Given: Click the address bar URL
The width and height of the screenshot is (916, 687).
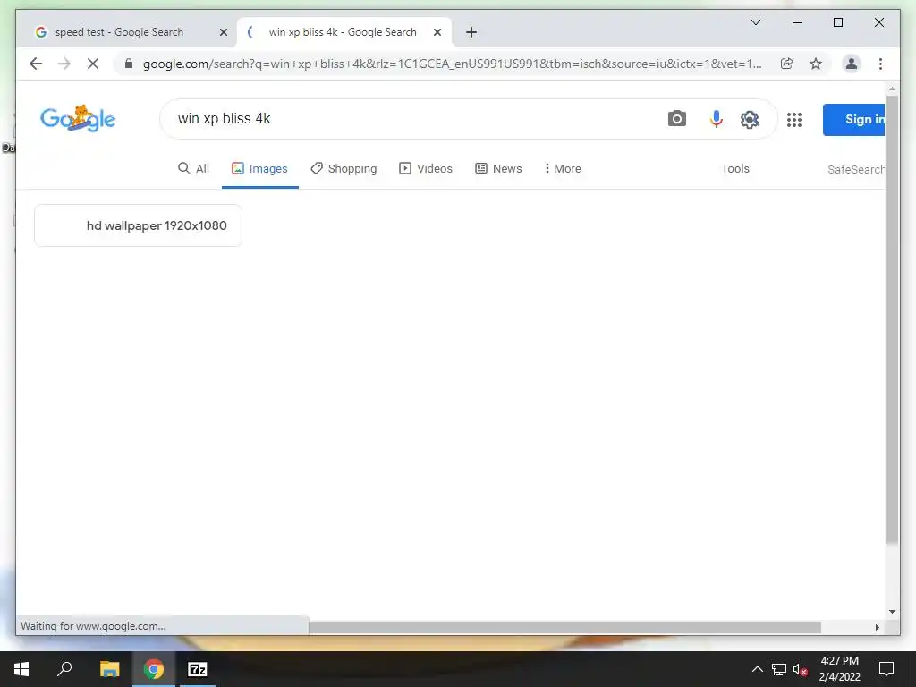Looking at the screenshot, I should 452,64.
